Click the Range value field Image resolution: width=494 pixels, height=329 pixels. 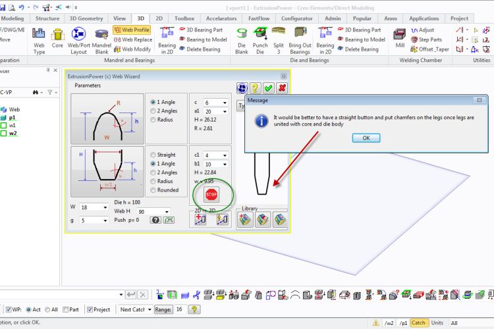click(180, 309)
